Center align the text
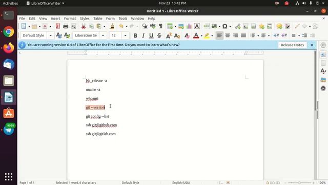Image resolution: width=328 pixels, height=185 pixels. tap(228, 35)
